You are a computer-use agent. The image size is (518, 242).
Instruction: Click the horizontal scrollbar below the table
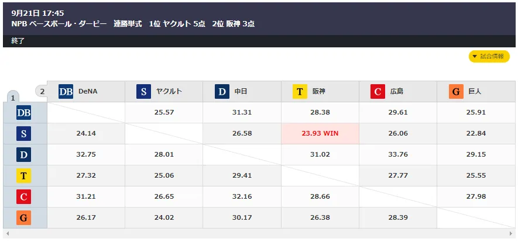tap(259, 235)
